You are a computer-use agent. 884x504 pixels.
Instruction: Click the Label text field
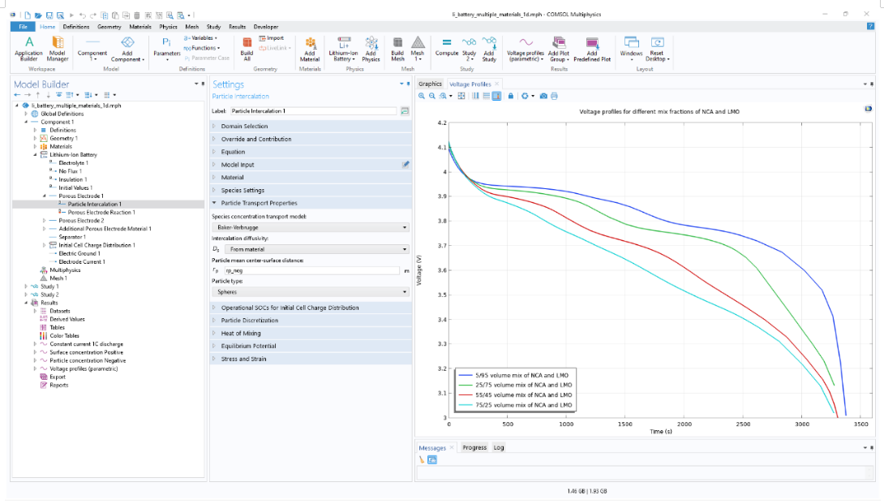313,111
